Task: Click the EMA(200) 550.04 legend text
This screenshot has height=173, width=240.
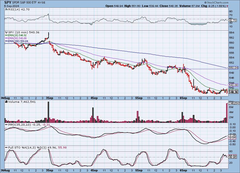Action: coord(18,41)
